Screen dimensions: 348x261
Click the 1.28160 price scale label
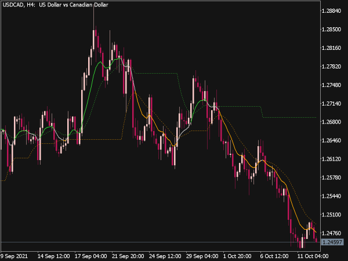[x=331, y=48]
